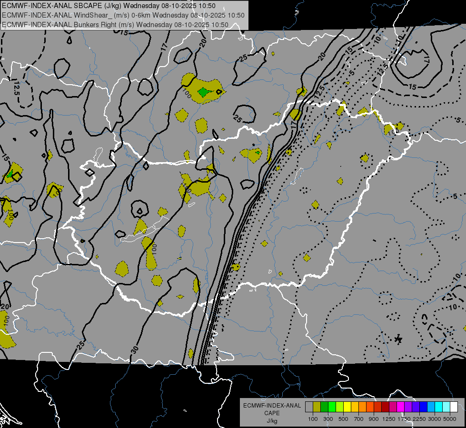Click the J/kg unit label in legend
Viewport: 466px width, 428px height.
pos(272,421)
